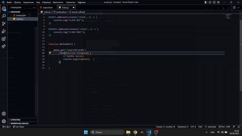Open the Файл menu
The image size is (242, 136).
9,2
